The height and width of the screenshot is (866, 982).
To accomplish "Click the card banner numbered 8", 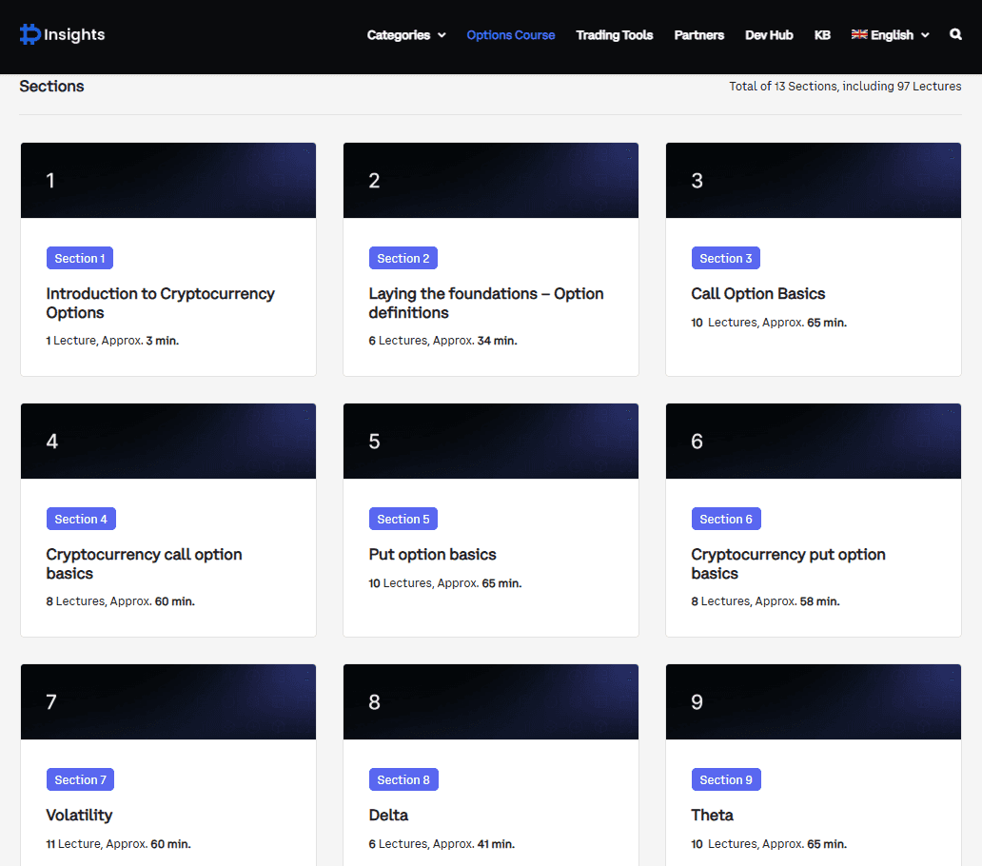I will click(x=491, y=702).
